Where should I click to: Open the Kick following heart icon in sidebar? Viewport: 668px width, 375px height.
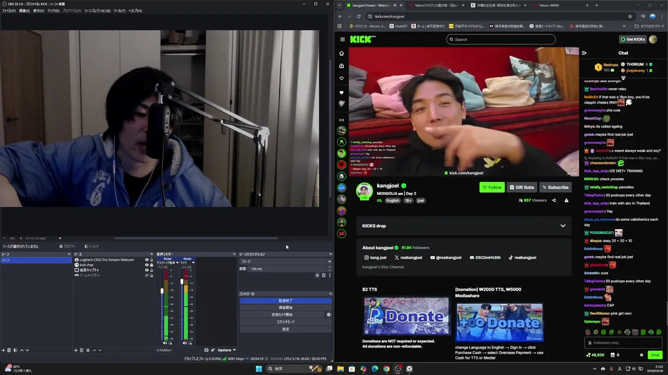(x=342, y=78)
